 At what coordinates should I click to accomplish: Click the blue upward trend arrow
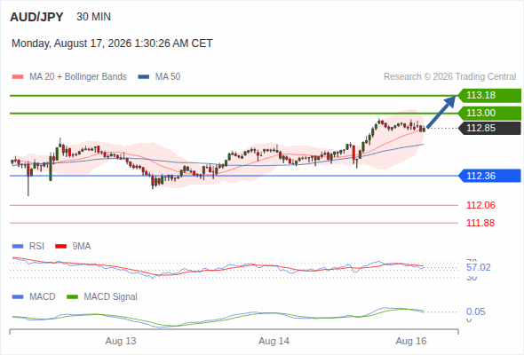pyautogui.click(x=441, y=112)
